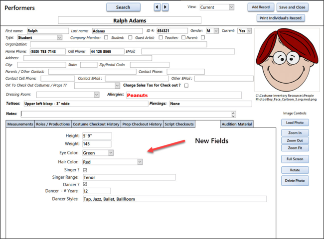Click in the First name field
Viewport: 324px width, 239px height.
point(48,31)
